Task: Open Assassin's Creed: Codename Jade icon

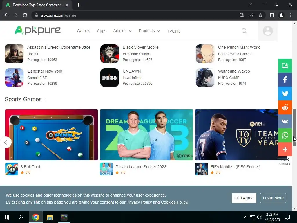Action: click(x=14, y=54)
